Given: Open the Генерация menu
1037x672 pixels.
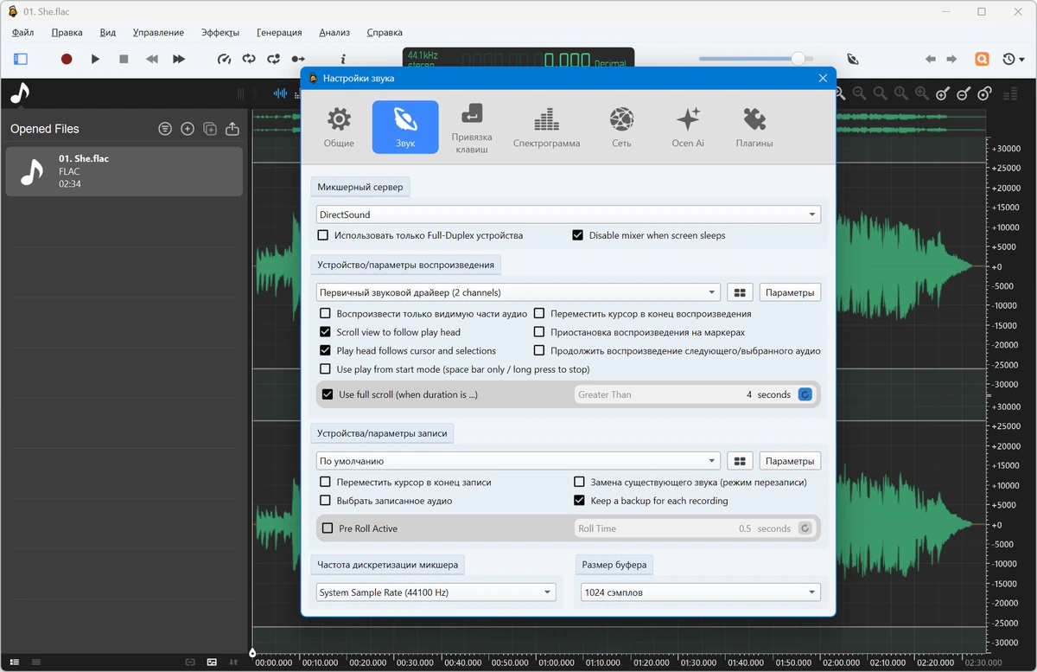Looking at the screenshot, I should tap(279, 33).
